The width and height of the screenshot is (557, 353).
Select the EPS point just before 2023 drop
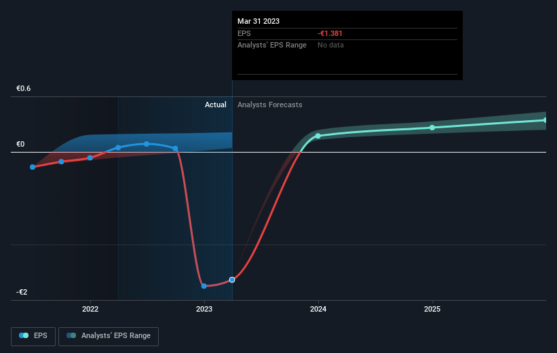point(175,149)
